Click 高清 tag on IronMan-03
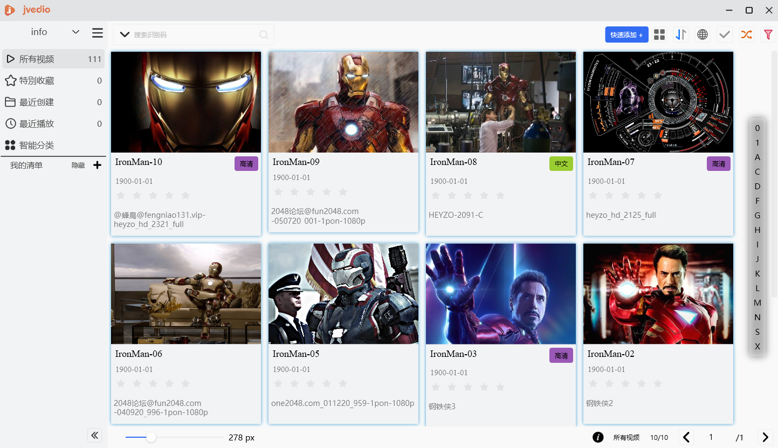This screenshot has height=448, width=778. tap(561, 356)
